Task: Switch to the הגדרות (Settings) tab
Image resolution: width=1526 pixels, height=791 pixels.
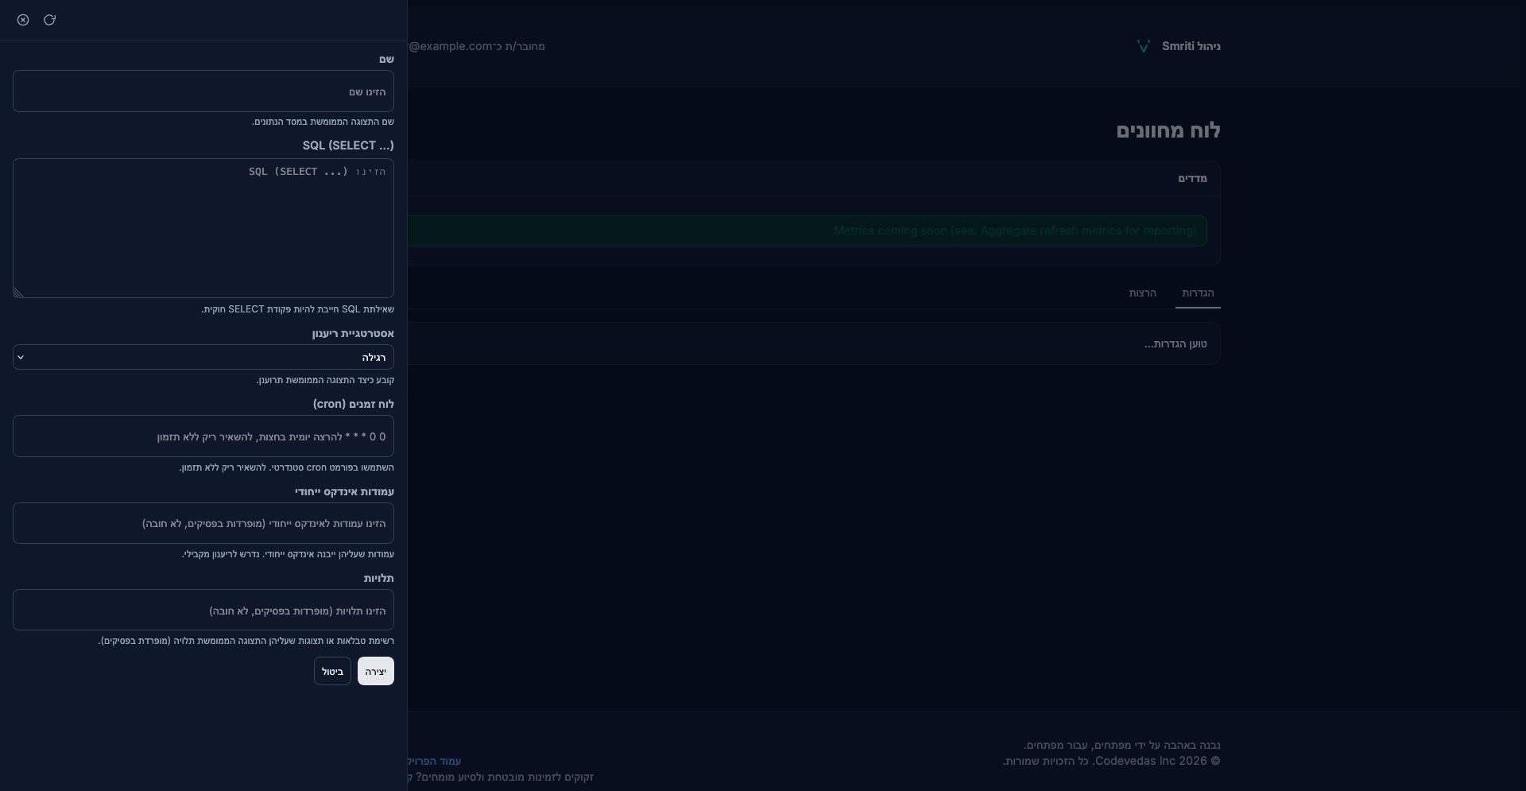Action: pyautogui.click(x=1197, y=293)
